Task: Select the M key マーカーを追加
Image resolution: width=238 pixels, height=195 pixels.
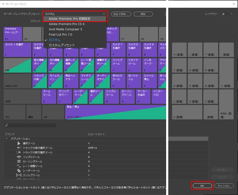Action: pyautogui.click(x=143, y=97)
